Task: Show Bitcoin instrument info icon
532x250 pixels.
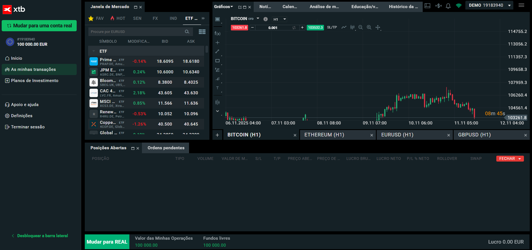Action: coord(265,19)
